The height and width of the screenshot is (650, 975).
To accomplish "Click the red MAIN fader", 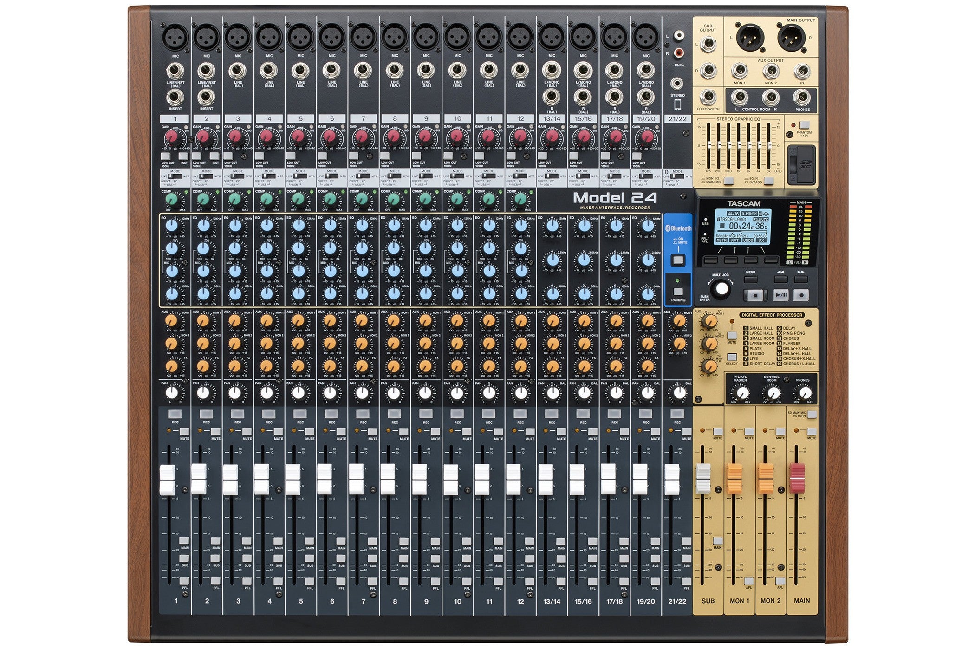I will point(797,478).
